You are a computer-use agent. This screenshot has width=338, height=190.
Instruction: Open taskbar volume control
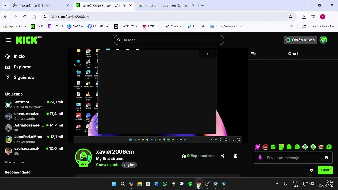pyautogui.click(x=312, y=184)
